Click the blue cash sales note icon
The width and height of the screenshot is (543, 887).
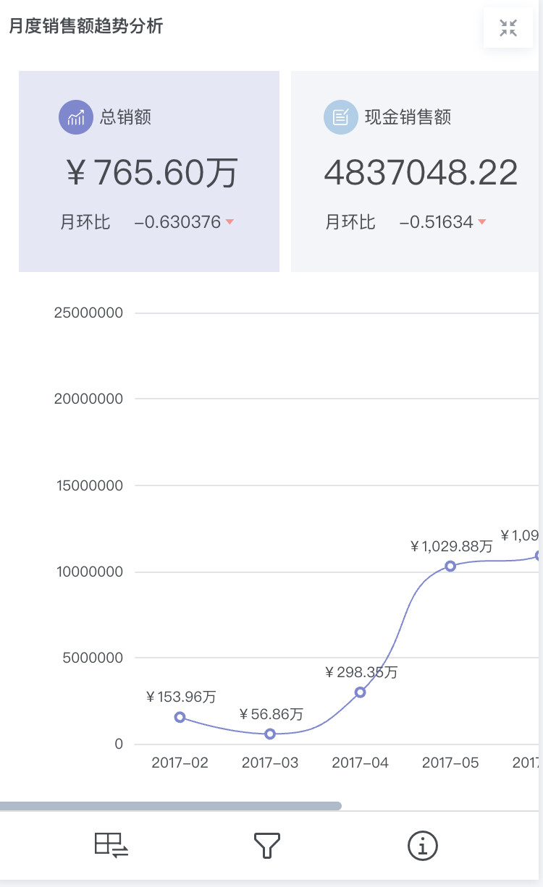pos(341,117)
